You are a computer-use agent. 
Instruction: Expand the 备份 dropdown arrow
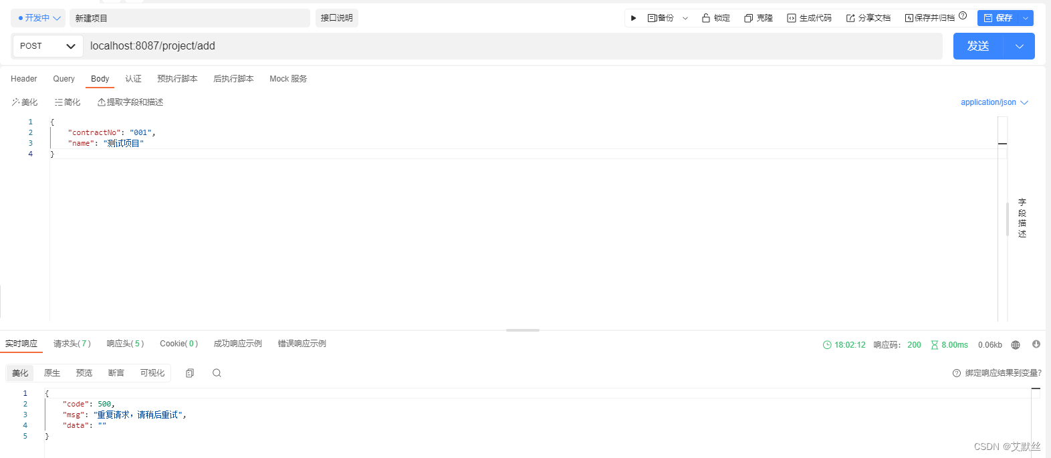tap(685, 19)
